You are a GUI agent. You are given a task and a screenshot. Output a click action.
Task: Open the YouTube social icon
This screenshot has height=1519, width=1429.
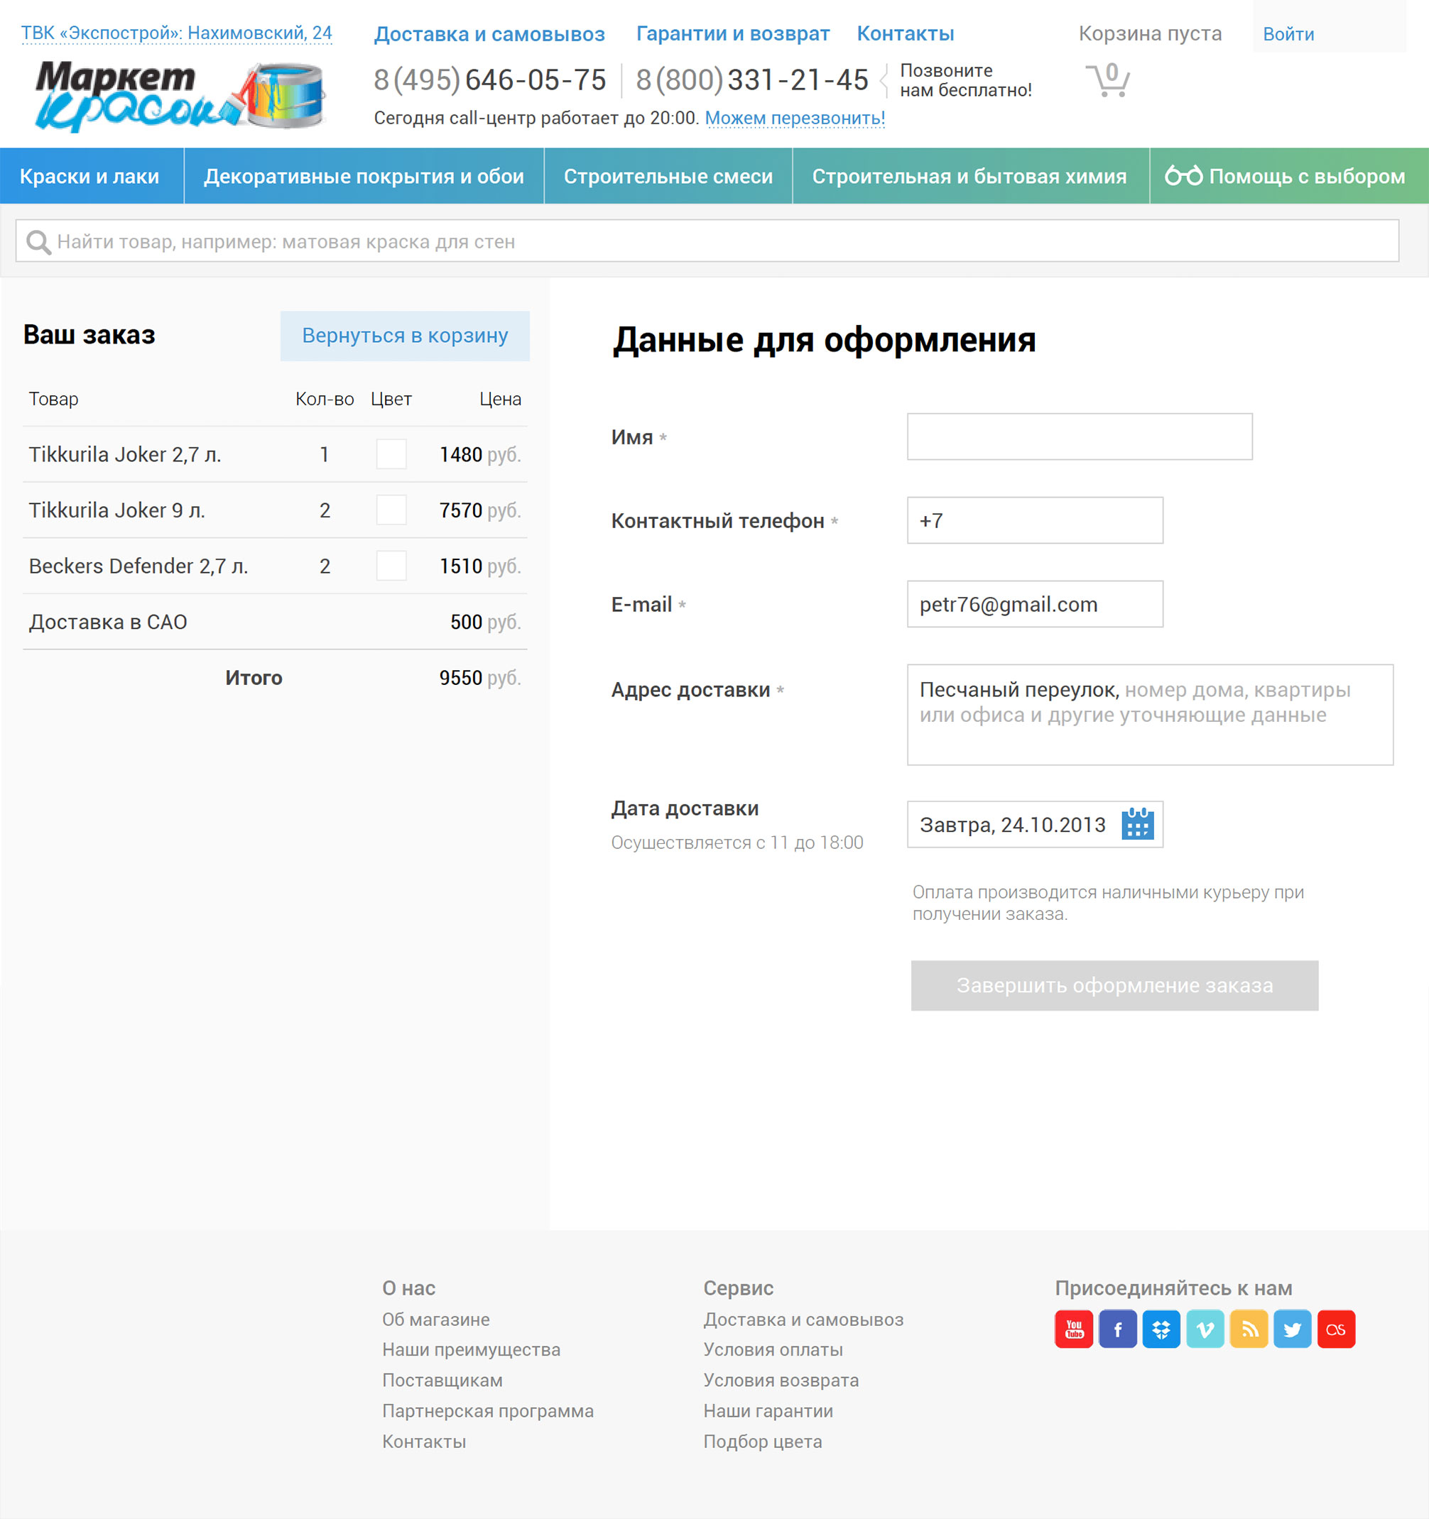coord(1073,1329)
